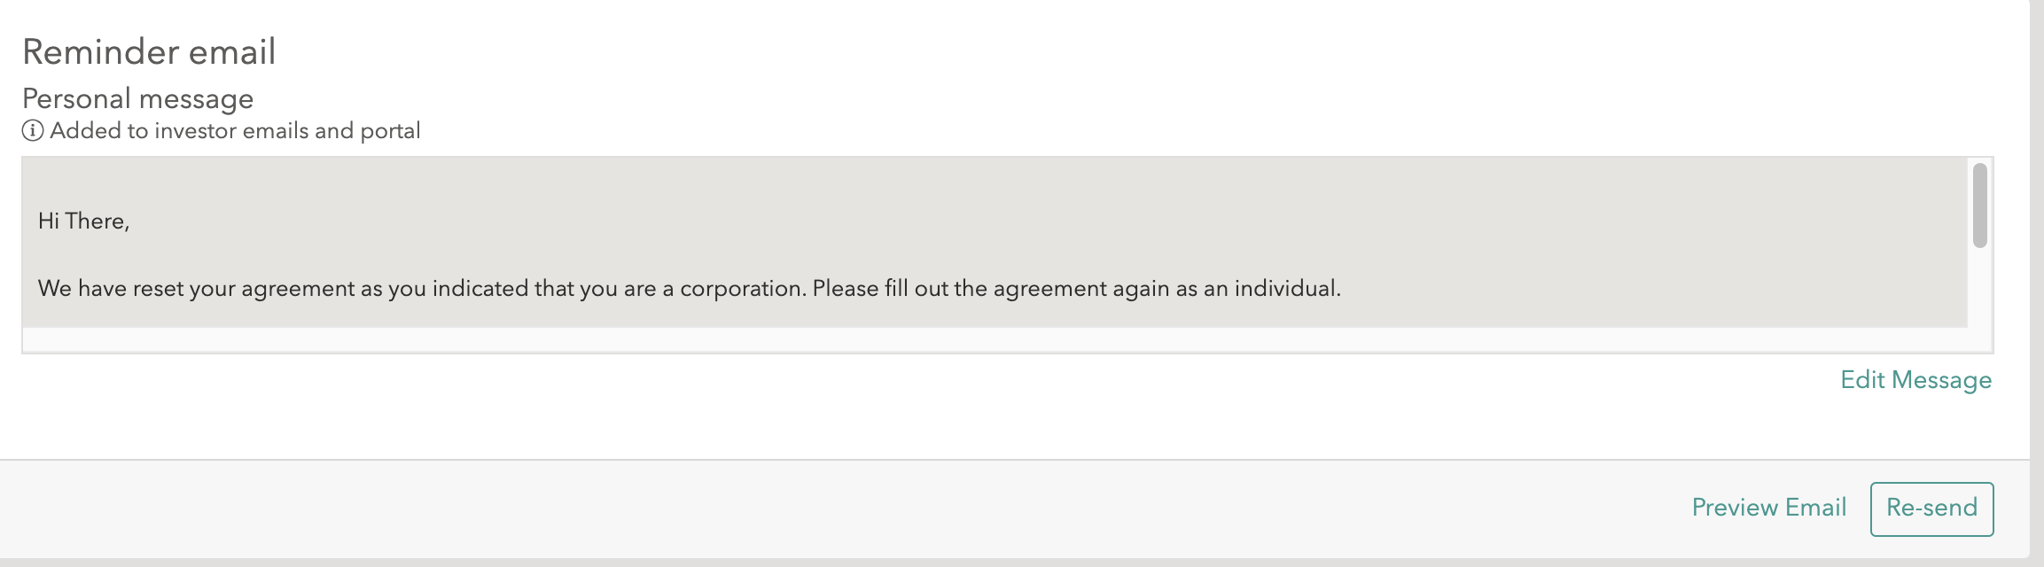This screenshot has width=2044, height=567.
Task: Click the 'Reminder email' heading
Action: pyautogui.click(x=149, y=52)
